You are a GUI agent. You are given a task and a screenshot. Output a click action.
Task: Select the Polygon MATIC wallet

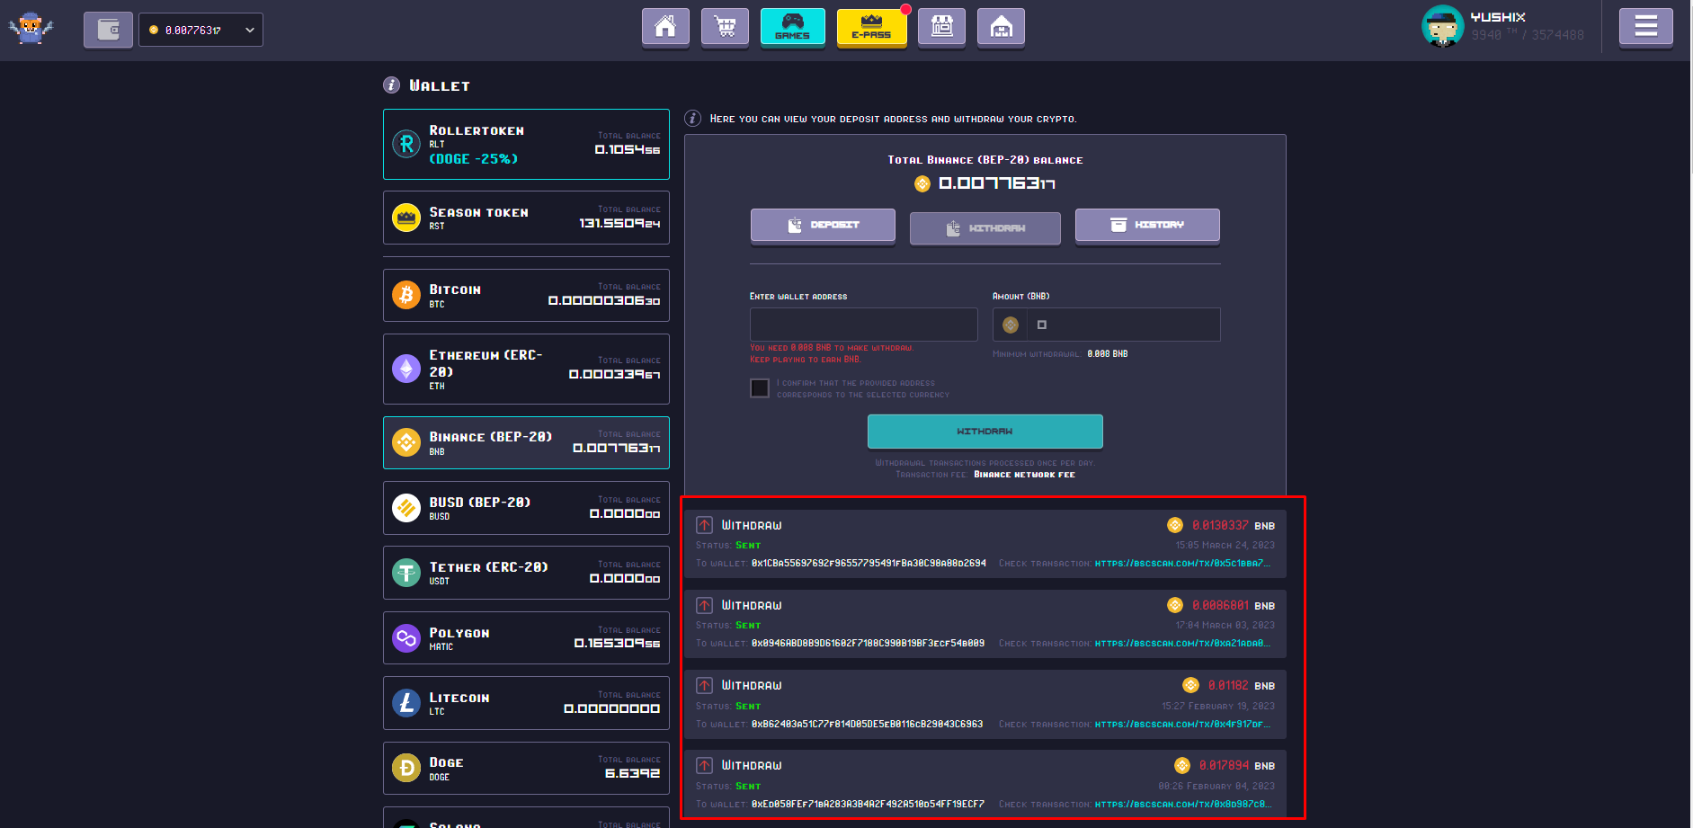pyautogui.click(x=526, y=638)
